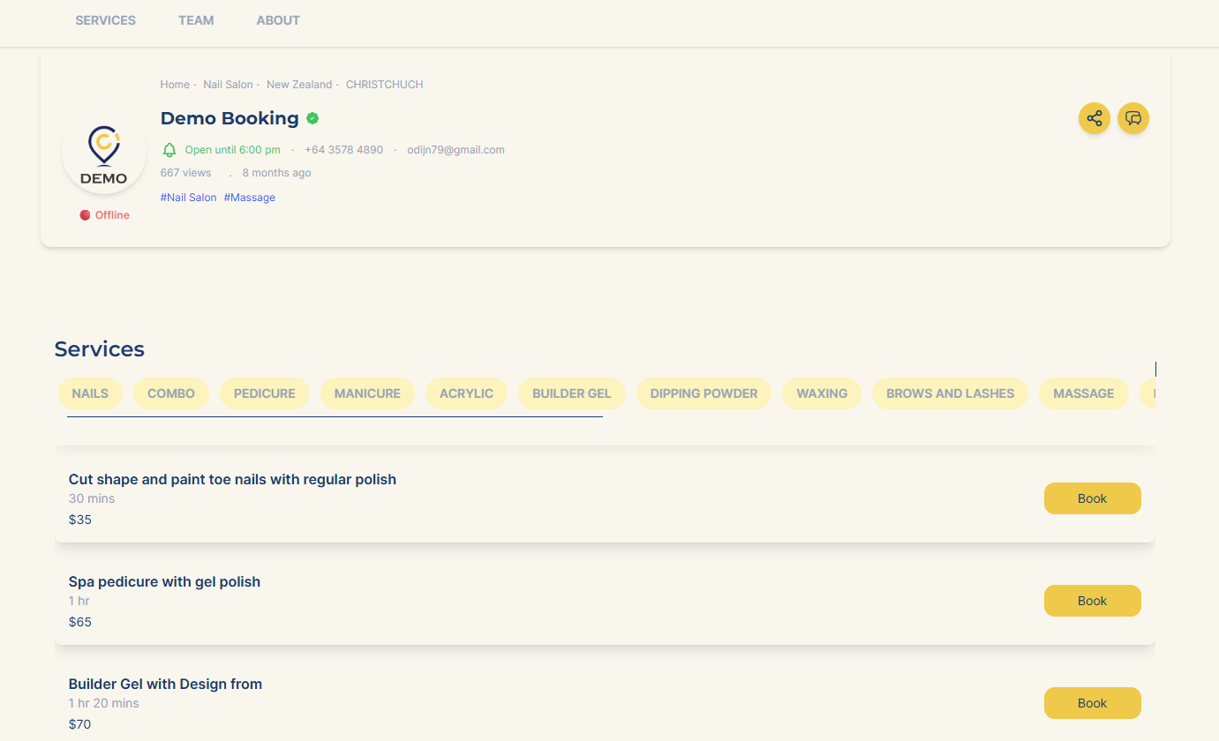
Task: Click the $35 price
Action: pos(80,520)
